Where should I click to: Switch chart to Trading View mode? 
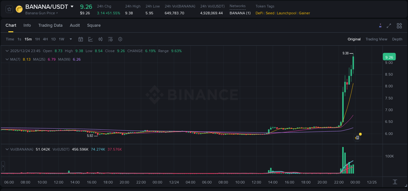(x=376, y=39)
